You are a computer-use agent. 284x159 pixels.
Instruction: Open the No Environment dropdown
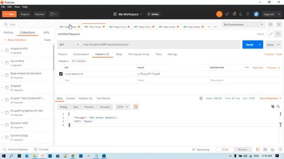[x=243, y=24]
